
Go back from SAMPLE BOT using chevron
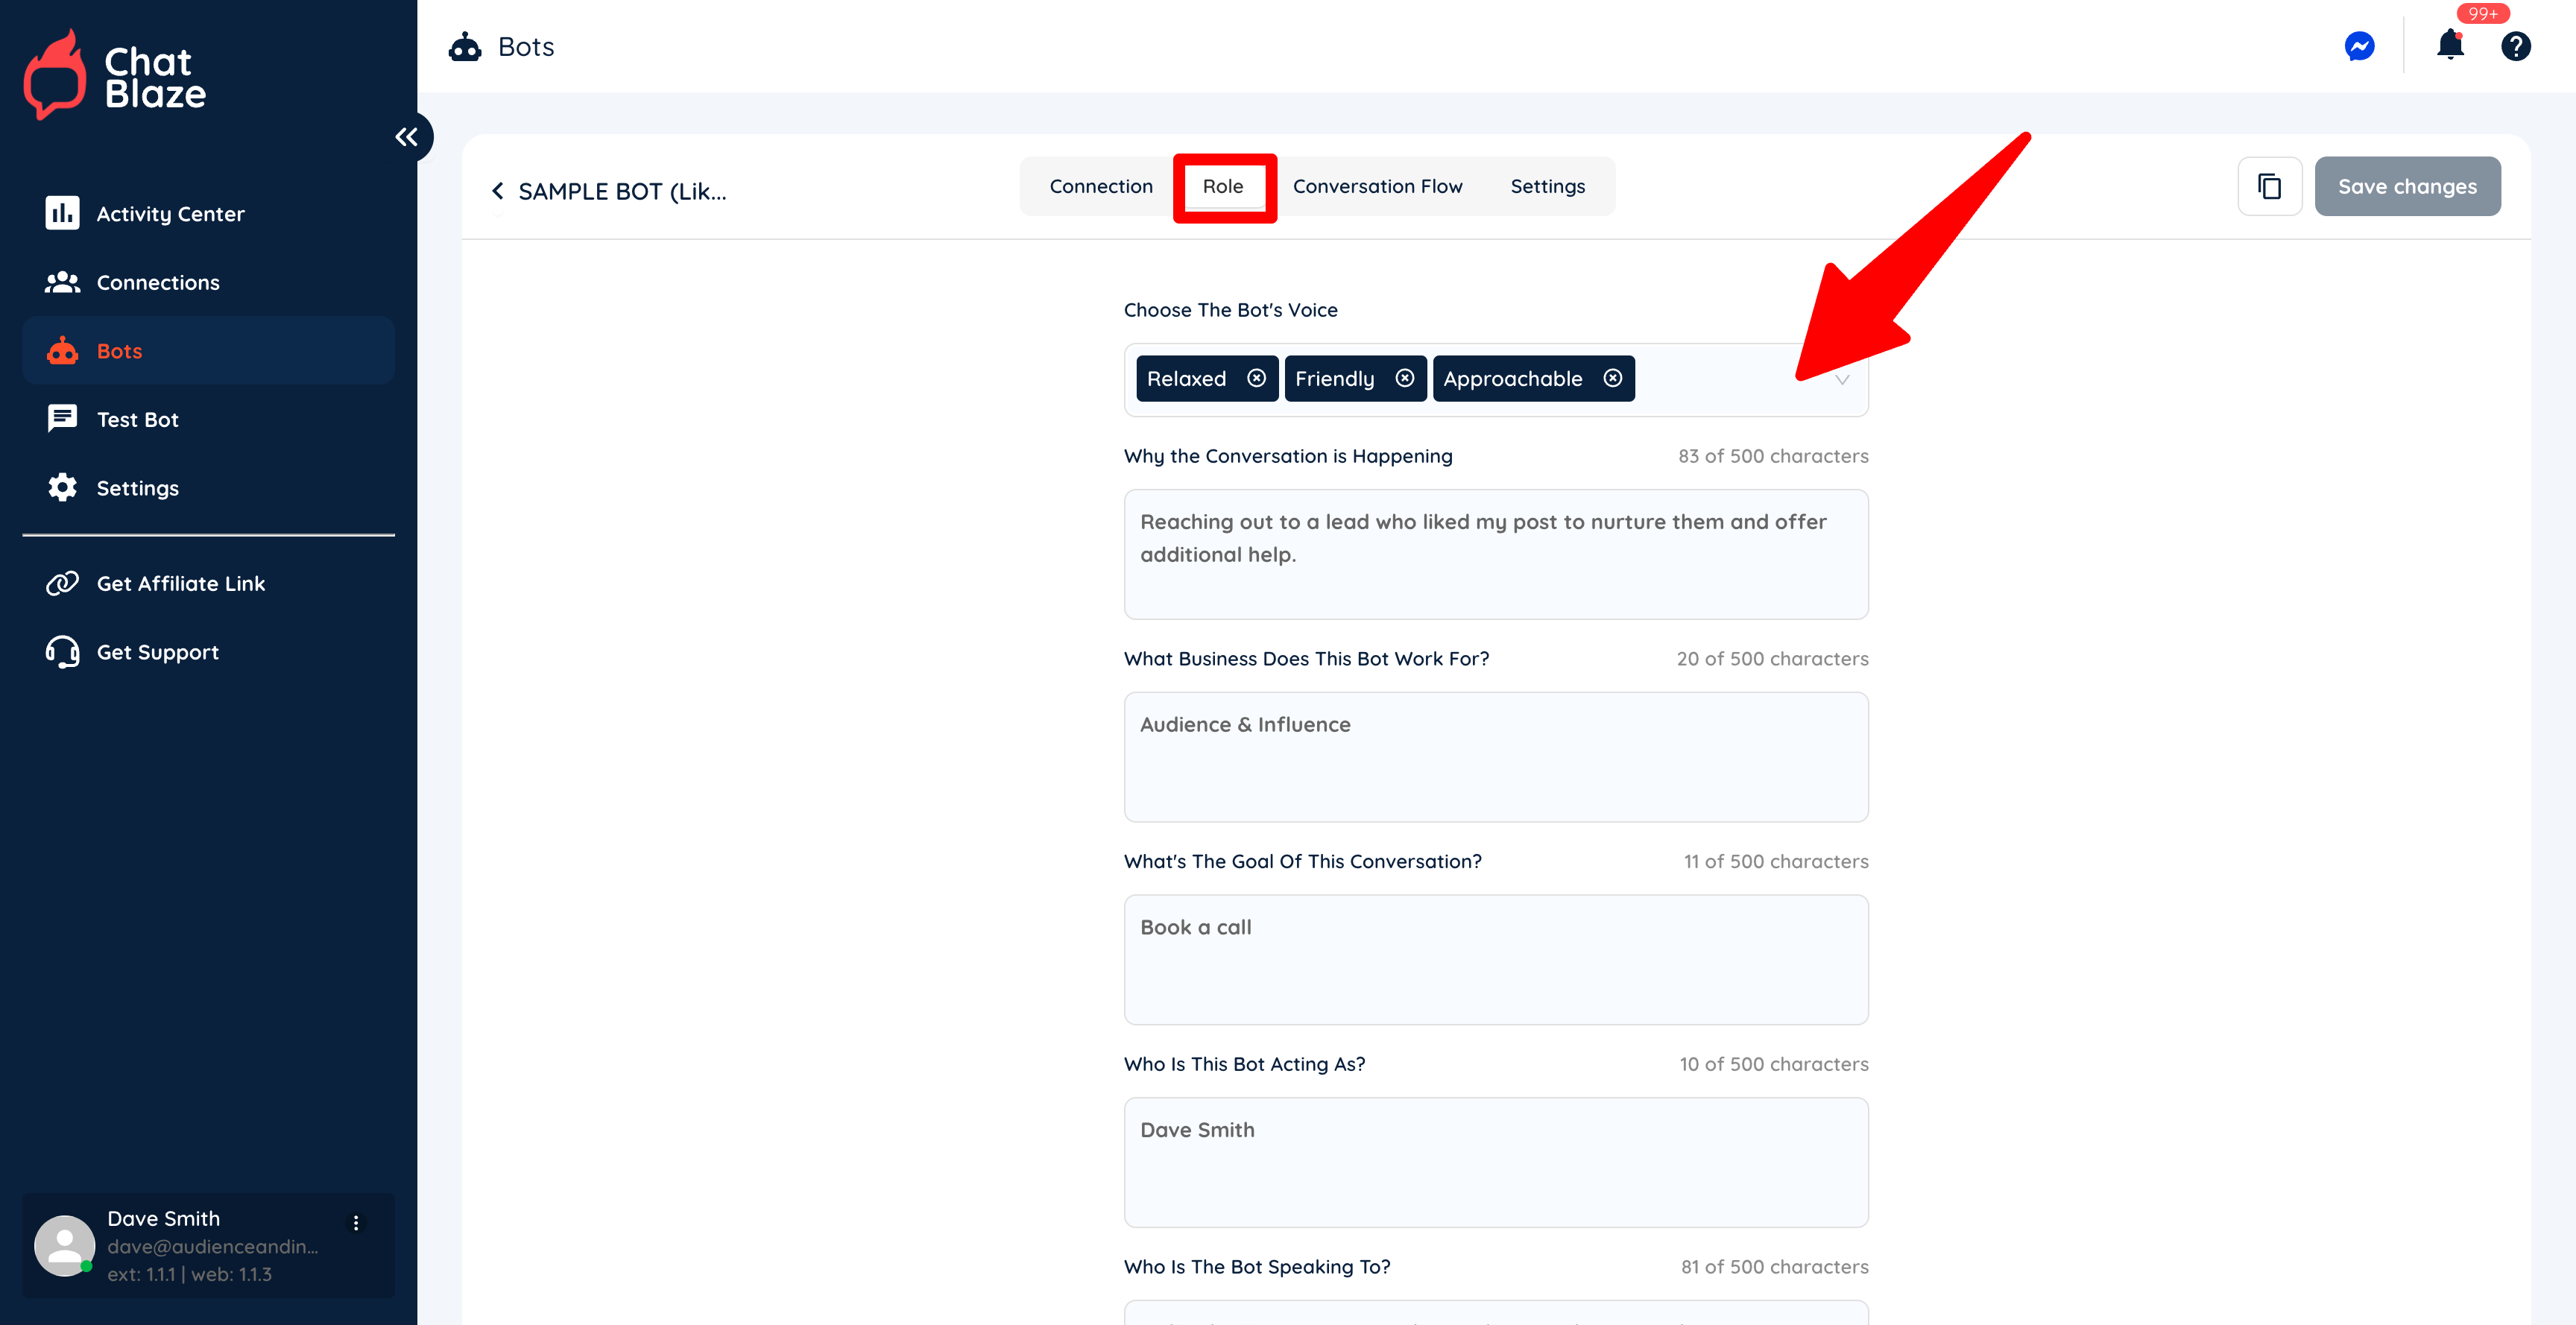[497, 191]
